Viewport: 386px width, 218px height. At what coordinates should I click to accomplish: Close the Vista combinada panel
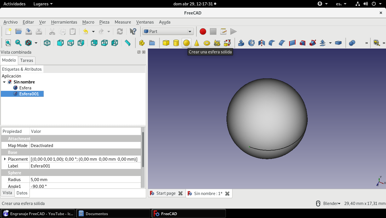[x=144, y=52]
